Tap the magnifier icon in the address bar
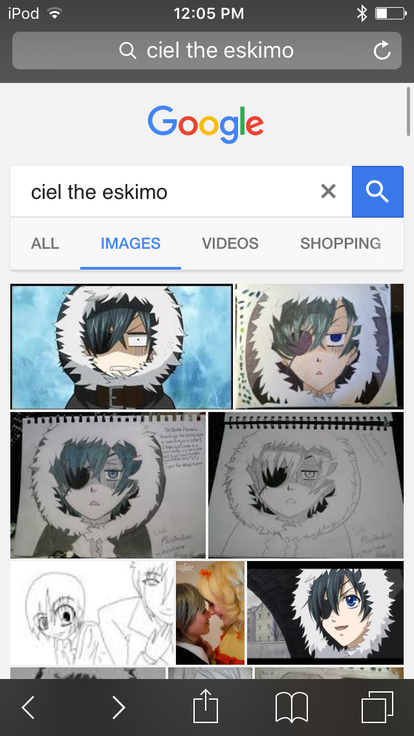 tap(127, 51)
